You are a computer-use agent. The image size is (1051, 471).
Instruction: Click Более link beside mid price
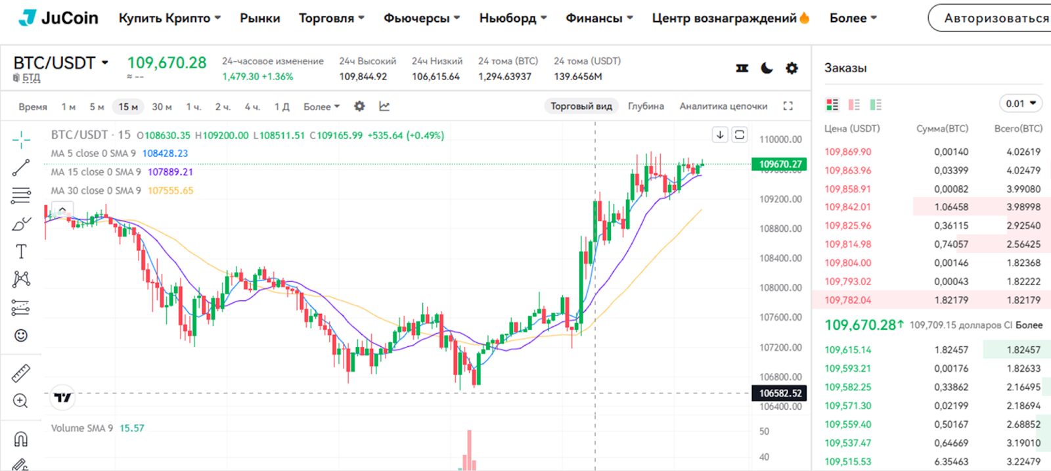1029,325
